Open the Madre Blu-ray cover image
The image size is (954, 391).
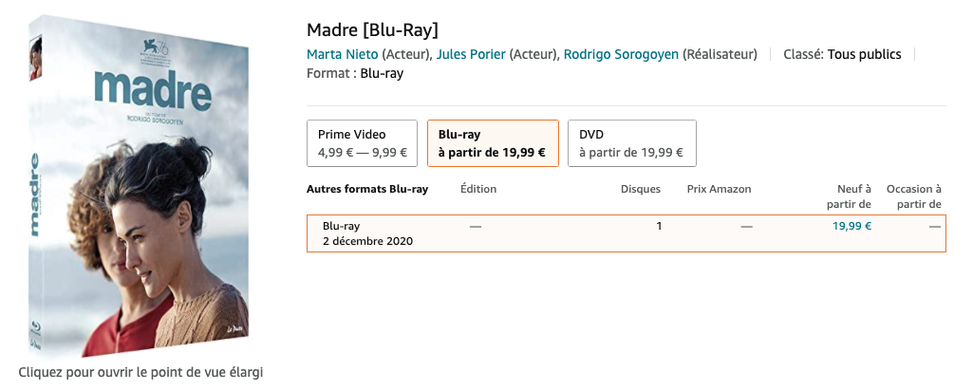139,186
